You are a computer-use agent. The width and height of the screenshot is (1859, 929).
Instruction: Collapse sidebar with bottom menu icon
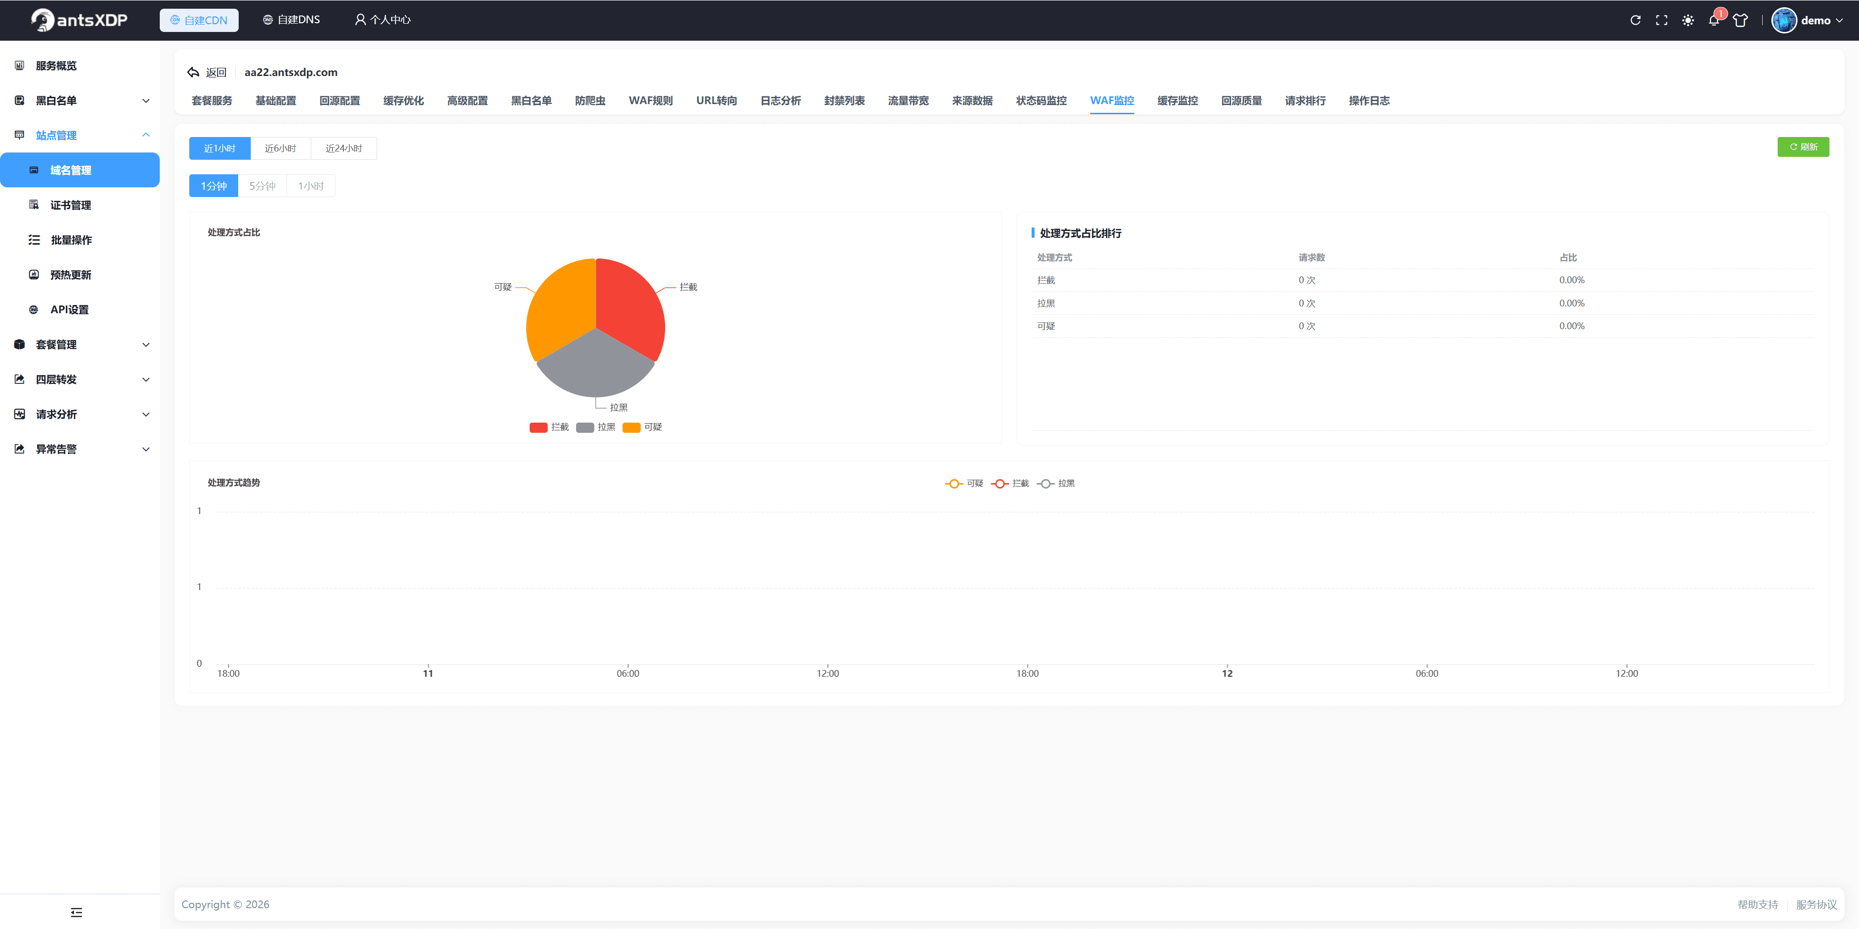tap(76, 913)
